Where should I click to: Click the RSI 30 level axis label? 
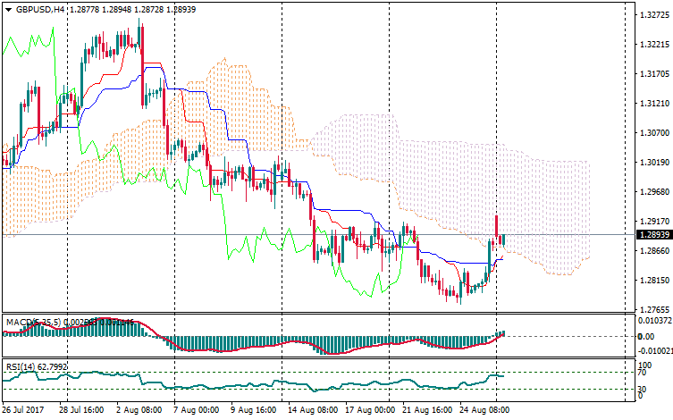tap(643, 389)
